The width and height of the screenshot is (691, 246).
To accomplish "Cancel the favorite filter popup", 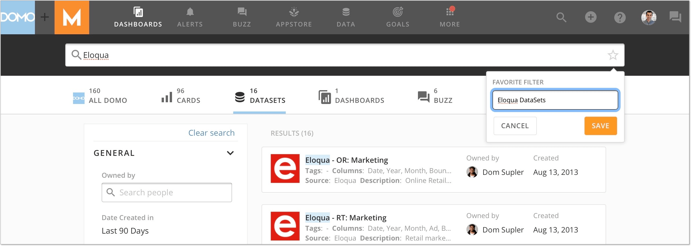I will 515,126.
